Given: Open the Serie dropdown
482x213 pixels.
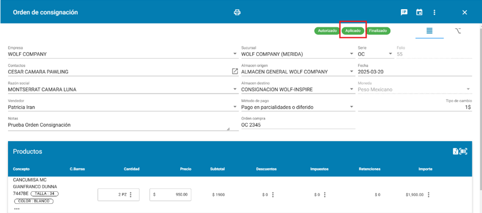Looking at the screenshot, I should coord(391,54).
